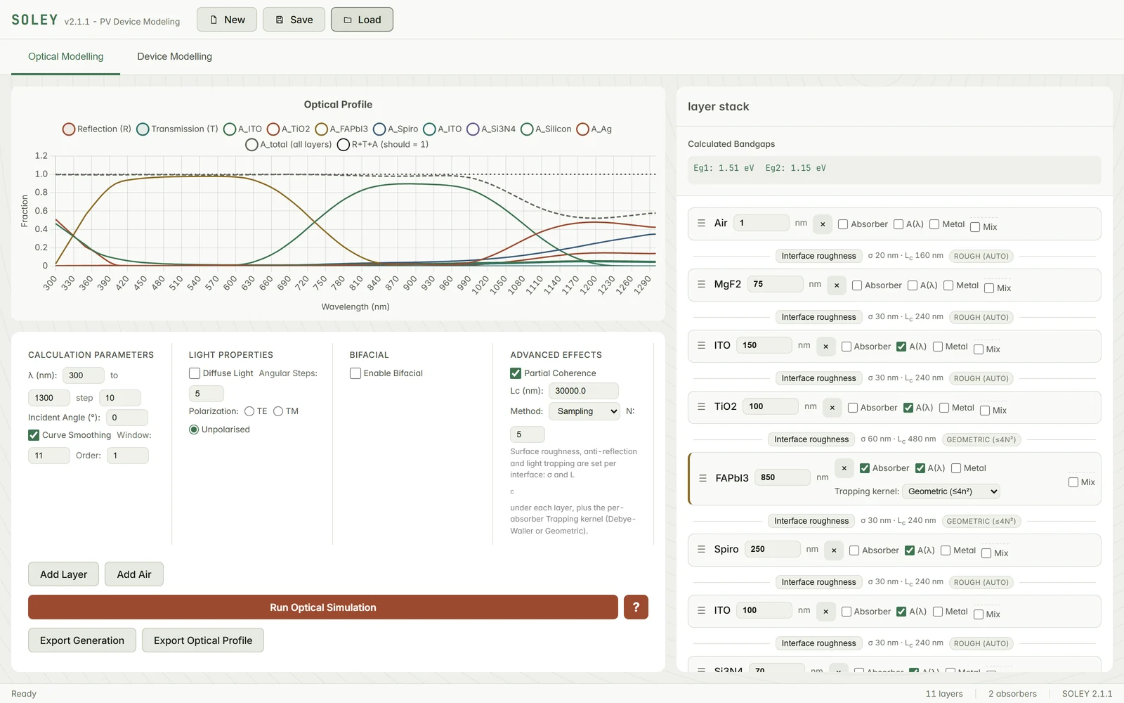Remove the Spiro layer with ×
The width and height of the screenshot is (1124, 703).
click(x=834, y=550)
